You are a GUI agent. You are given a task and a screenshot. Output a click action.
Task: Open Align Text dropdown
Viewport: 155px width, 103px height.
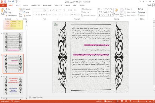pos(86,12)
